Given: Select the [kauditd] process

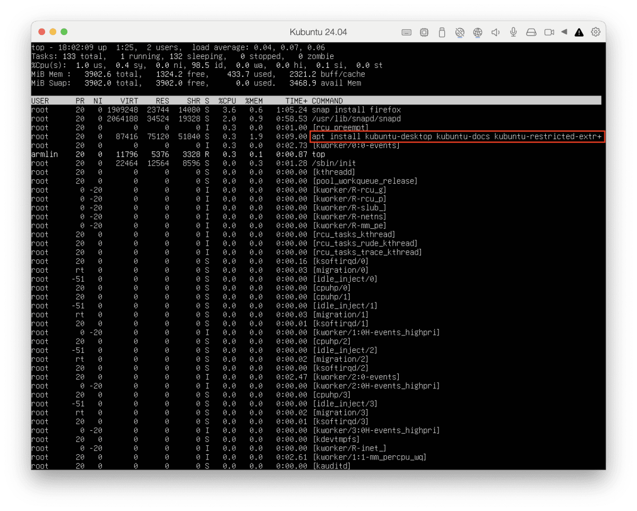Looking at the screenshot, I should click(332, 466).
